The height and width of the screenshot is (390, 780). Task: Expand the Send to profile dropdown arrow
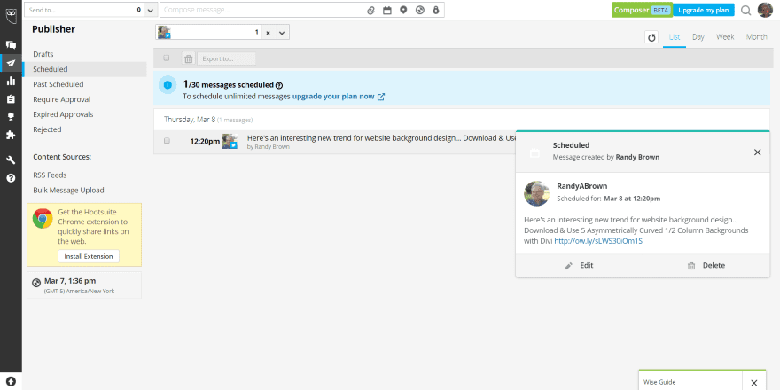point(150,10)
